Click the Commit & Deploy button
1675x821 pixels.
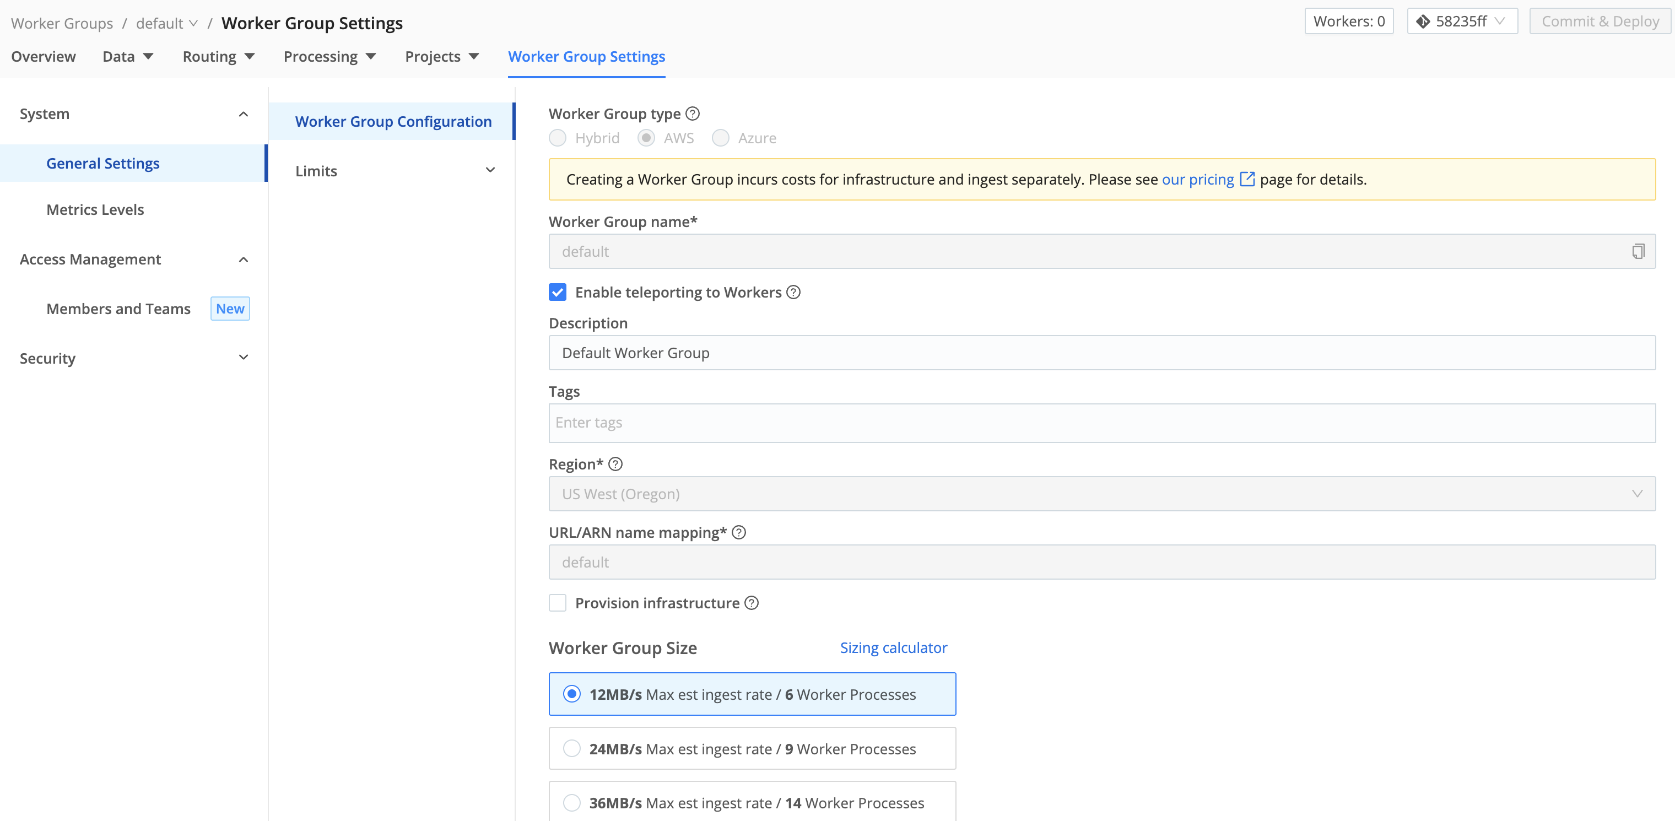[x=1600, y=21]
